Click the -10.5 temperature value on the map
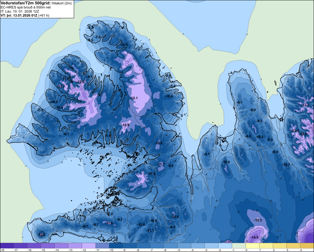This screenshot has height=252, width=314. coord(124,45)
